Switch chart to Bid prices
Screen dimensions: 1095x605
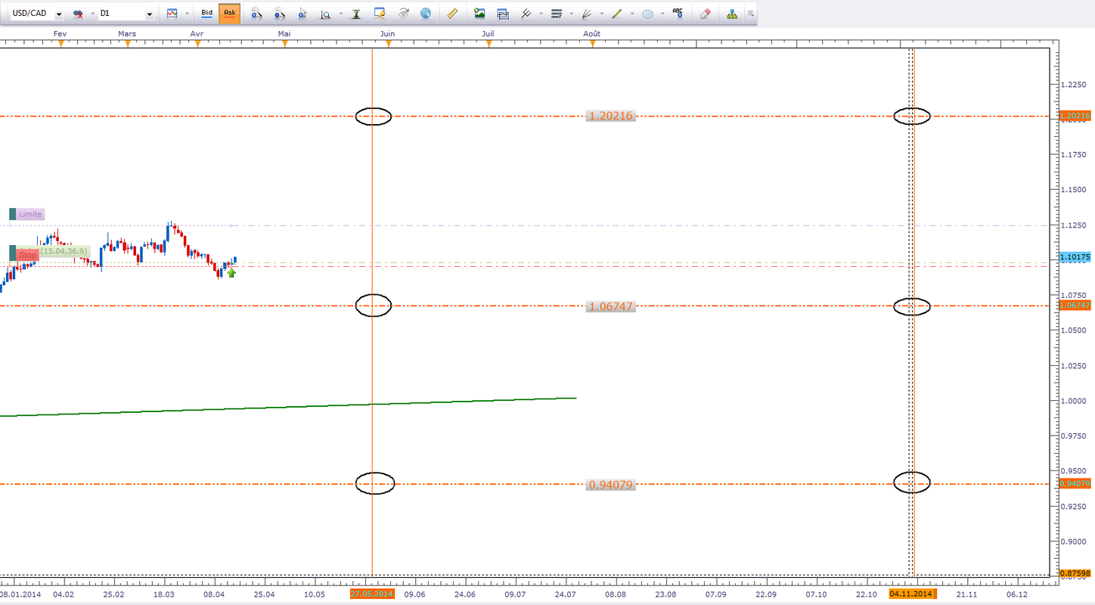206,13
